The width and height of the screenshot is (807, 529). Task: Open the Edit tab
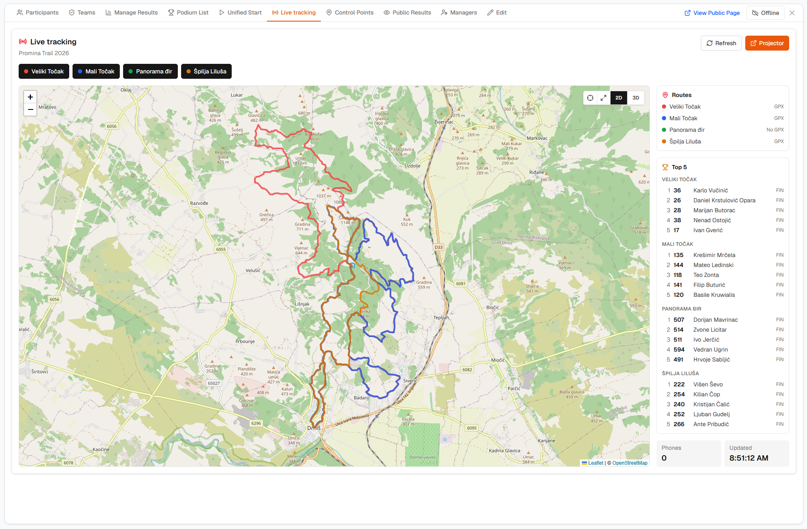click(x=497, y=12)
